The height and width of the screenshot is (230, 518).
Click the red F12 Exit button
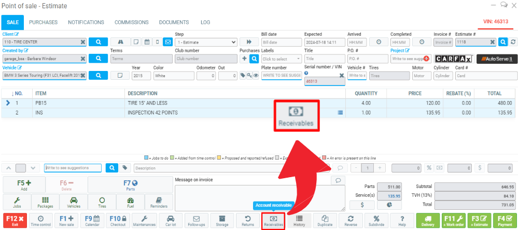(14, 221)
